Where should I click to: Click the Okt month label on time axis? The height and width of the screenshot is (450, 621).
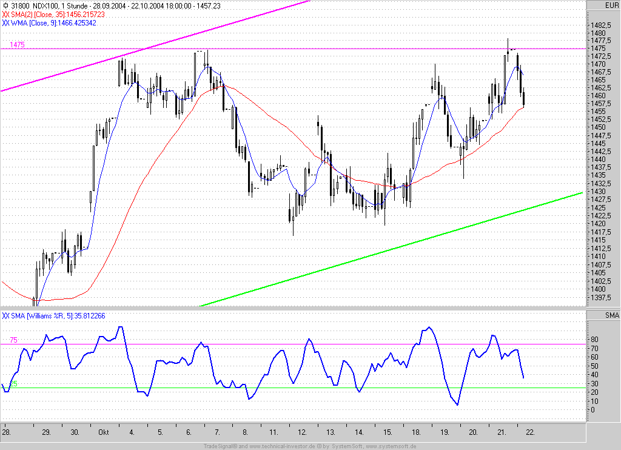[x=103, y=432]
